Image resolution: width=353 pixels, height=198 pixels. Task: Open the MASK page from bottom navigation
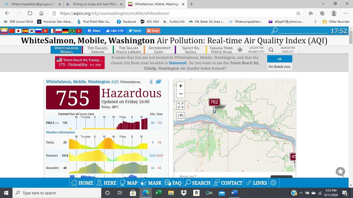151,183
